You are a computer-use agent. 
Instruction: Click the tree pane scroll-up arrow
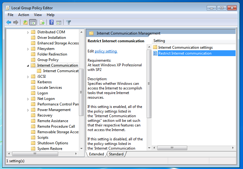click(x=81, y=32)
